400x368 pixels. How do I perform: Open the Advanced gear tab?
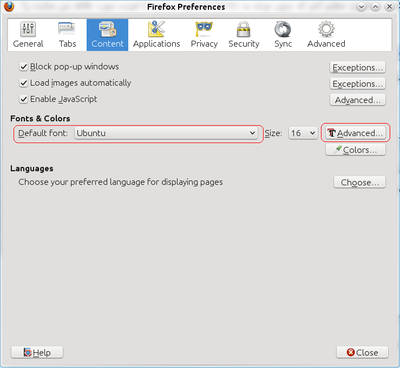coord(326,35)
